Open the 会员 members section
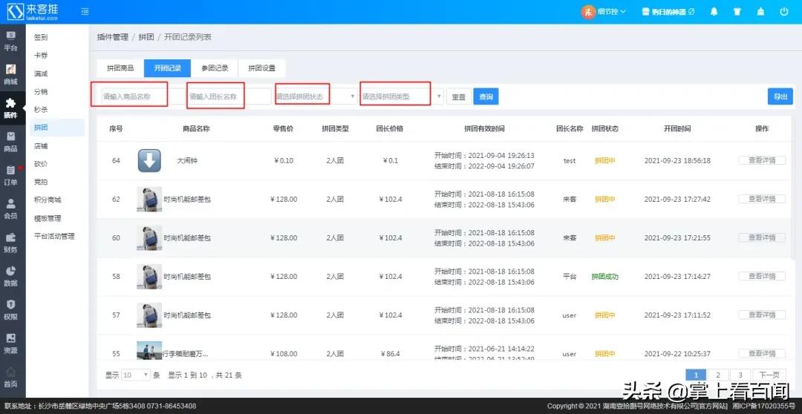802x414 pixels. coord(10,209)
